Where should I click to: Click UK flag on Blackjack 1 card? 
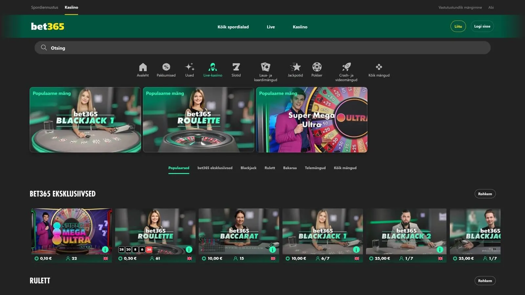pyautogui.click(x=357, y=258)
